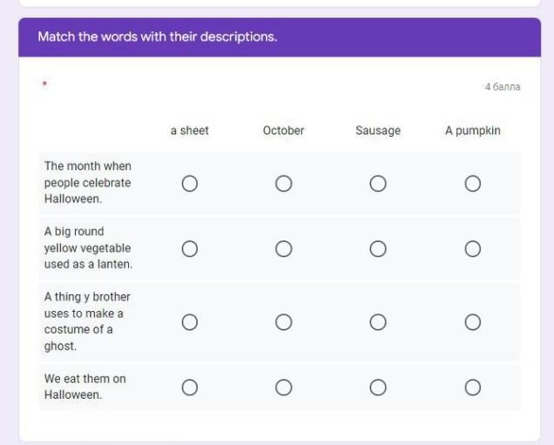
Task: Choose October for big round vegetable row
Action: pos(283,249)
